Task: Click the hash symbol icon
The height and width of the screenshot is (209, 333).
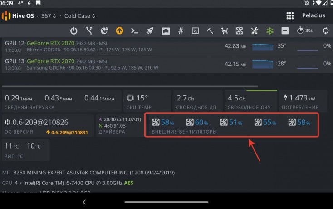Action: tap(181, 31)
